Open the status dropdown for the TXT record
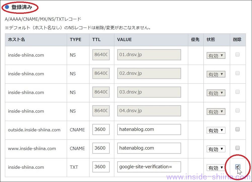Viewport: 252px width, 182px height. 216,168
